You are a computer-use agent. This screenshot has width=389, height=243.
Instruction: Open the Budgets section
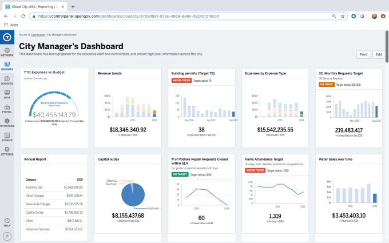pos(7,79)
